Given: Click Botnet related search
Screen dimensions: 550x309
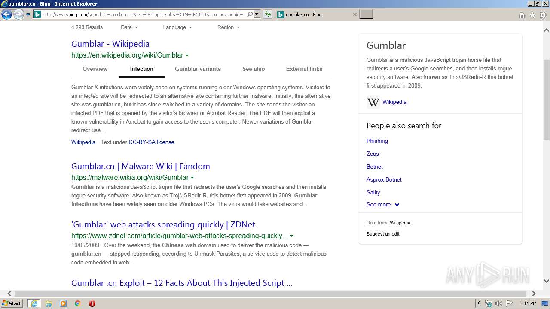Looking at the screenshot, I should pos(375,167).
